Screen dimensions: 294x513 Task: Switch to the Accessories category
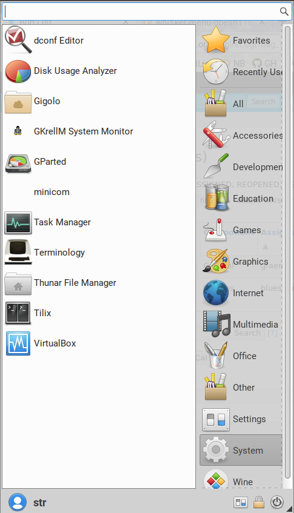click(x=241, y=135)
